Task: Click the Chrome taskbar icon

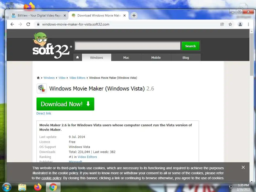Action: tap(53, 187)
